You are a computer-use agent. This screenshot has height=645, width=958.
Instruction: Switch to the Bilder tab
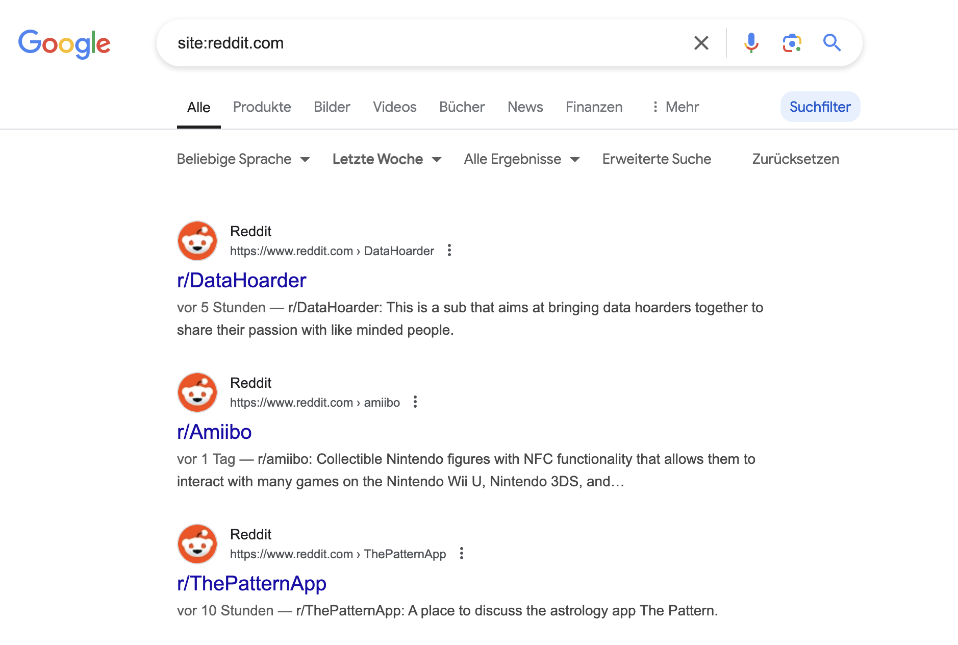332,107
